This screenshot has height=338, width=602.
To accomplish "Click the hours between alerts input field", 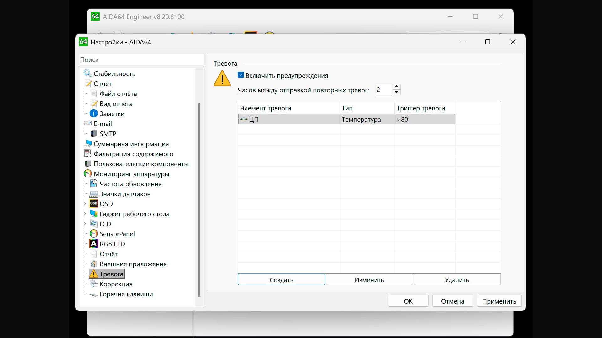I will coord(383,90).
